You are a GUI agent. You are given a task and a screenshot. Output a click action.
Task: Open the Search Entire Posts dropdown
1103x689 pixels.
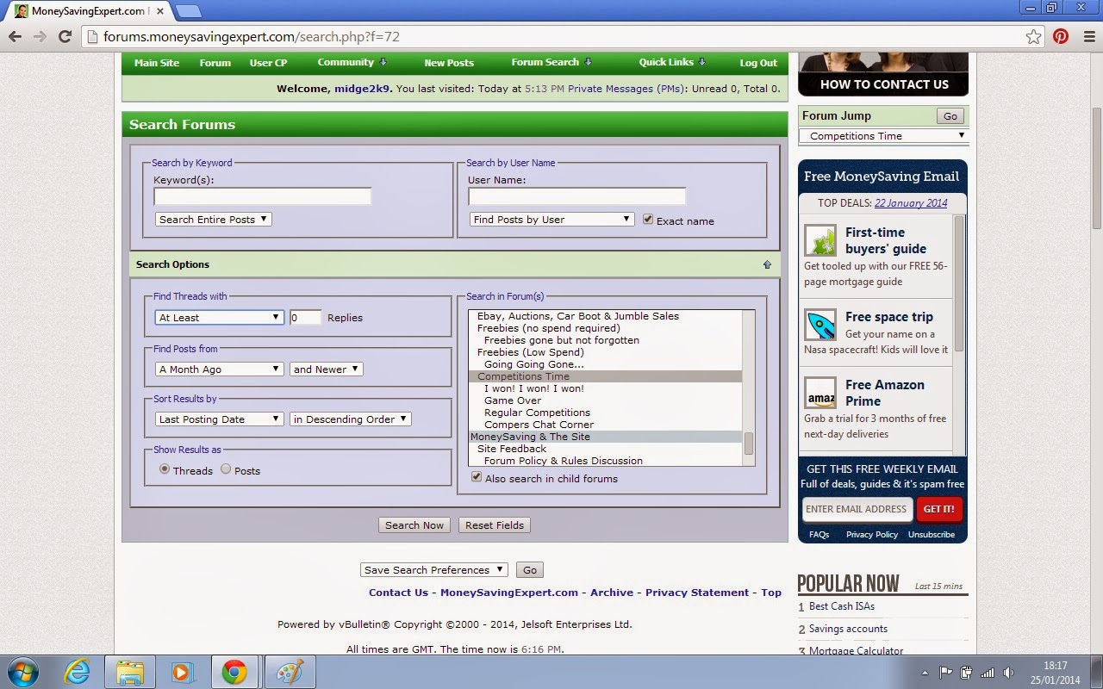pos(214,220)
